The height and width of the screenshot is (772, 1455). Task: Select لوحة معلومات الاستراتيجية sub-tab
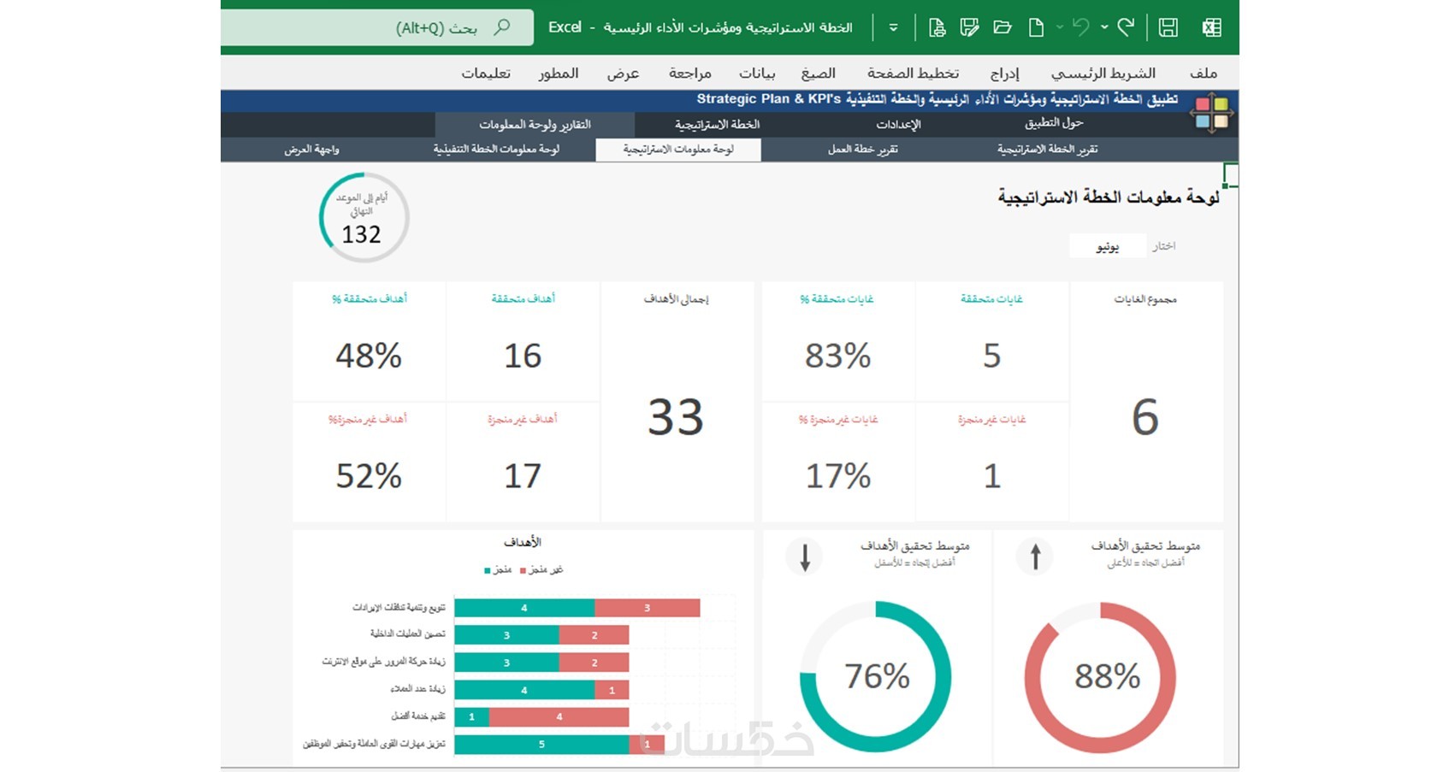[678, 150]
